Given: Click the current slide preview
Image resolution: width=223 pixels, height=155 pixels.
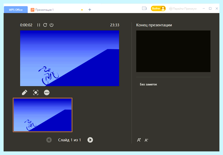Looking at the screenshot, I should (x=69, y=58).
